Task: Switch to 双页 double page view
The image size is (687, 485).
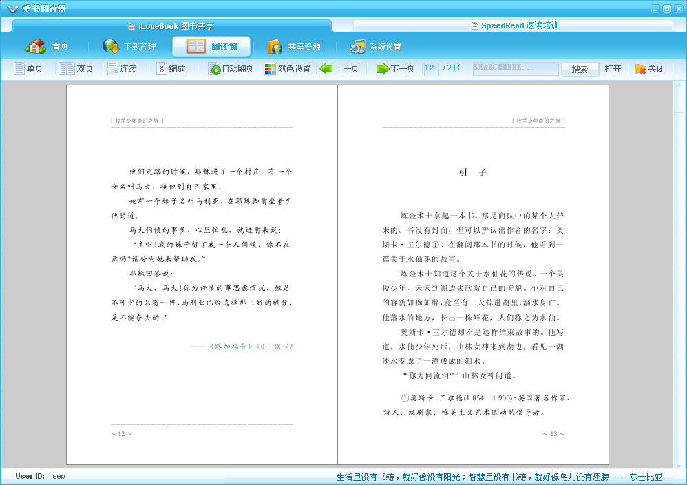Action: (x=76, y=69)
